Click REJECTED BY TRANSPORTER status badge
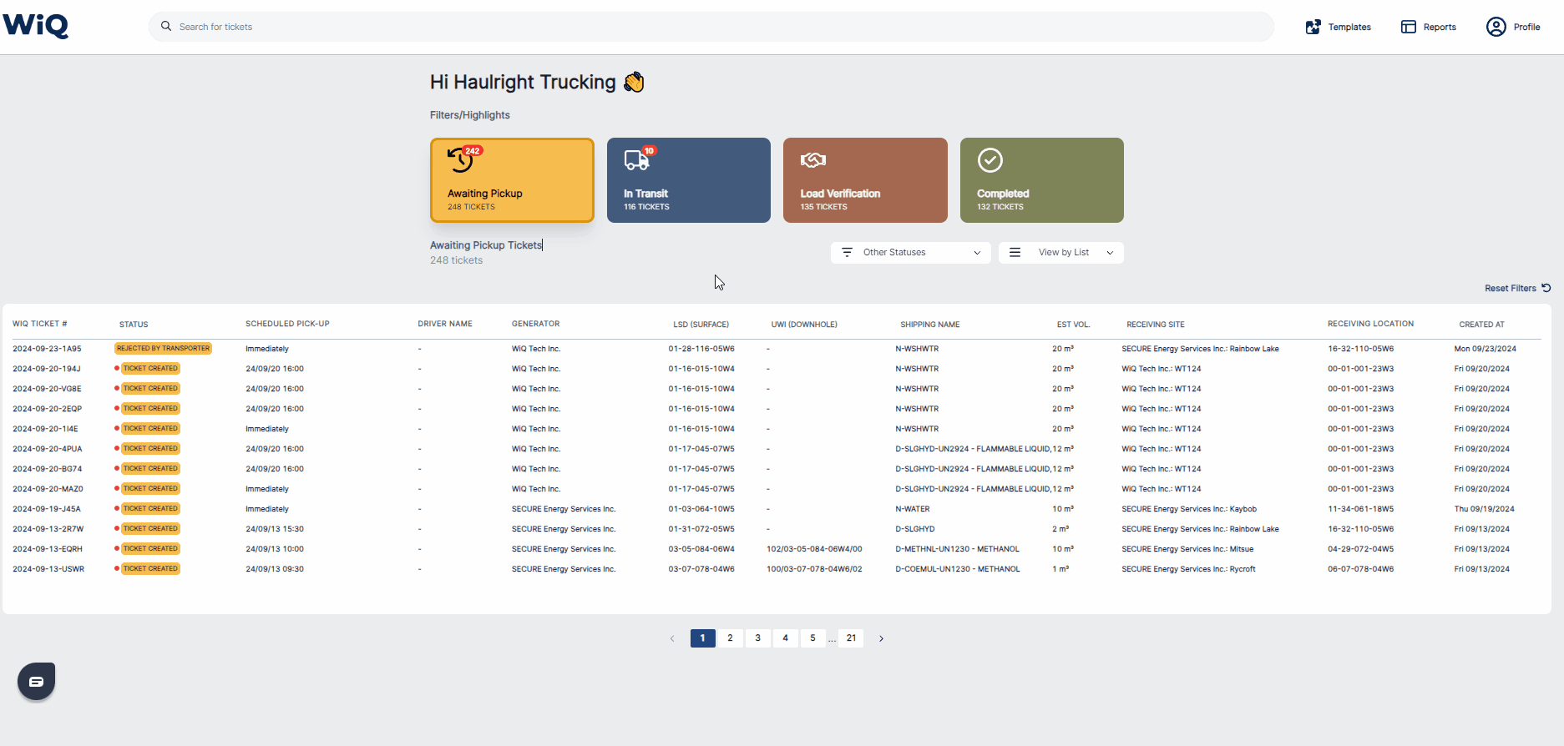 [163, 349]
